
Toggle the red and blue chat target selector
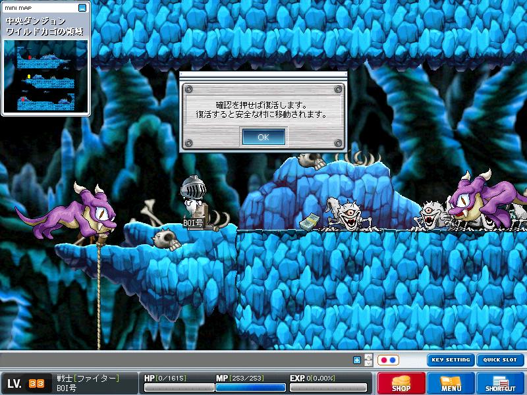click(388, 360)
